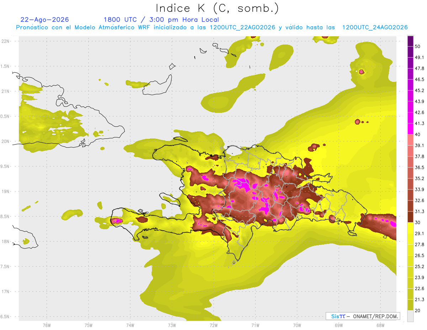Click the color bar value "43.9"
Screen dimensions: 427x330
(419, 101)
